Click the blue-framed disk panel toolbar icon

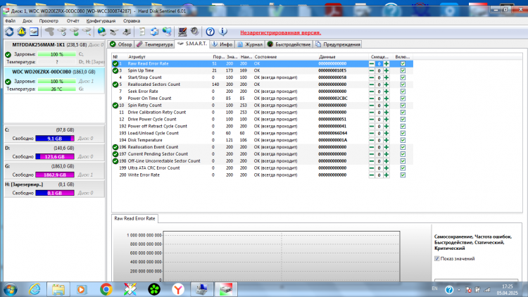pyautogui.click(x=34, y=32)
